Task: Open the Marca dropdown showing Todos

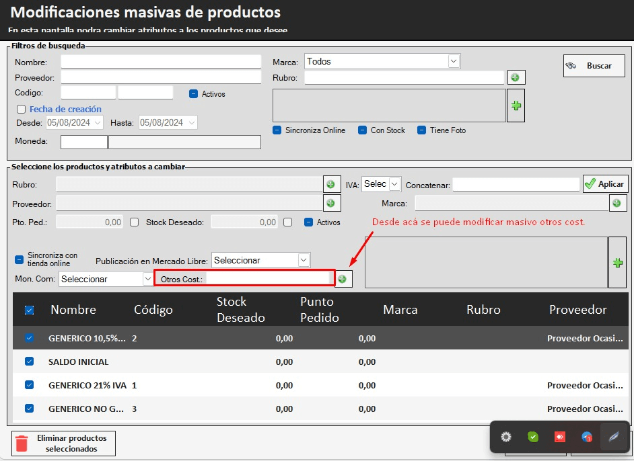Action: pyautogui.click(x=382, y=61)
